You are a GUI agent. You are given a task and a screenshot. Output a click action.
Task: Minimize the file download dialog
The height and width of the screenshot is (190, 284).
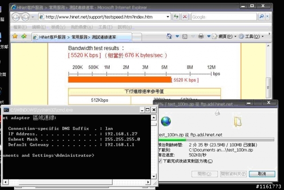pyautogui.click(x=248, y=103)
